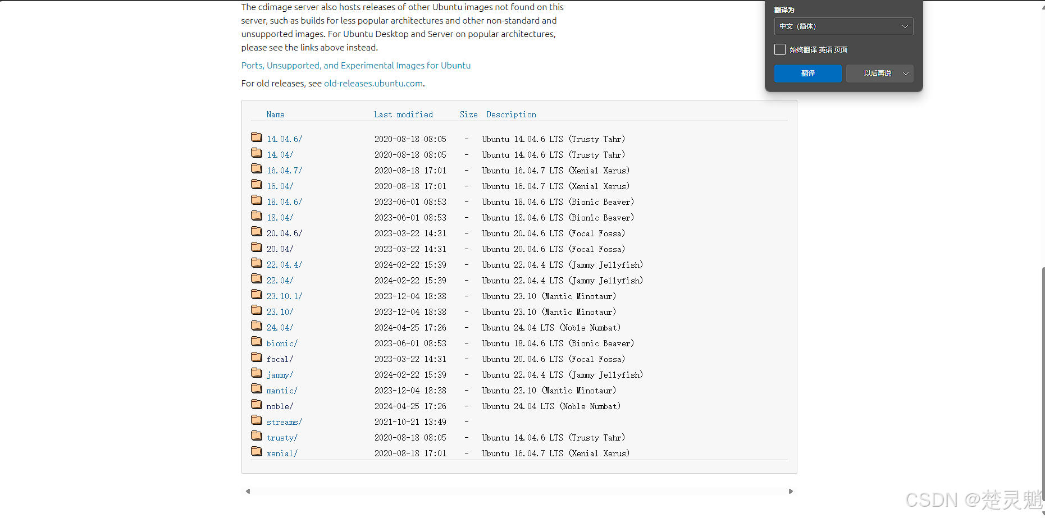Open the 24.04/ directory link
1045x518 pixels.
[280, 328]
